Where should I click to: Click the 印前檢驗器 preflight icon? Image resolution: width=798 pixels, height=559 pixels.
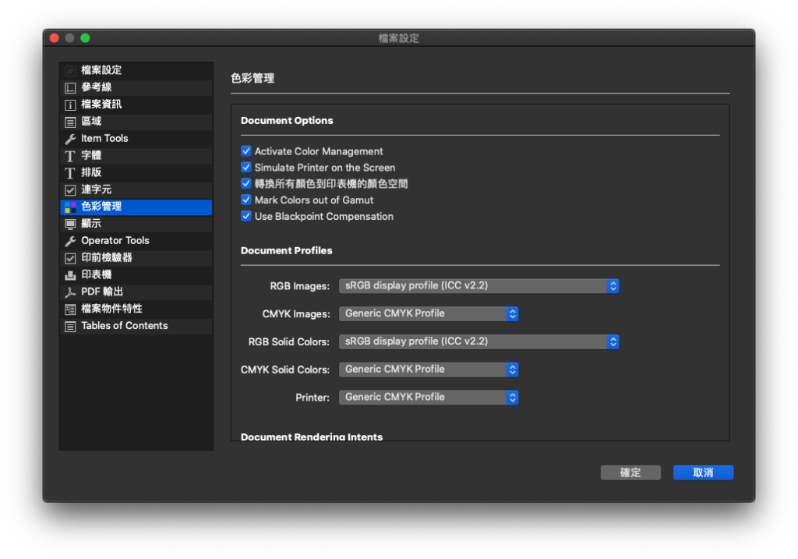coord(70,258)
